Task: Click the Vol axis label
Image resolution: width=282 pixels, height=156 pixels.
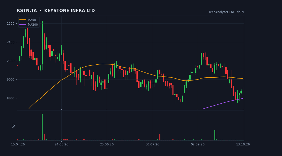Action: point(14,126)
